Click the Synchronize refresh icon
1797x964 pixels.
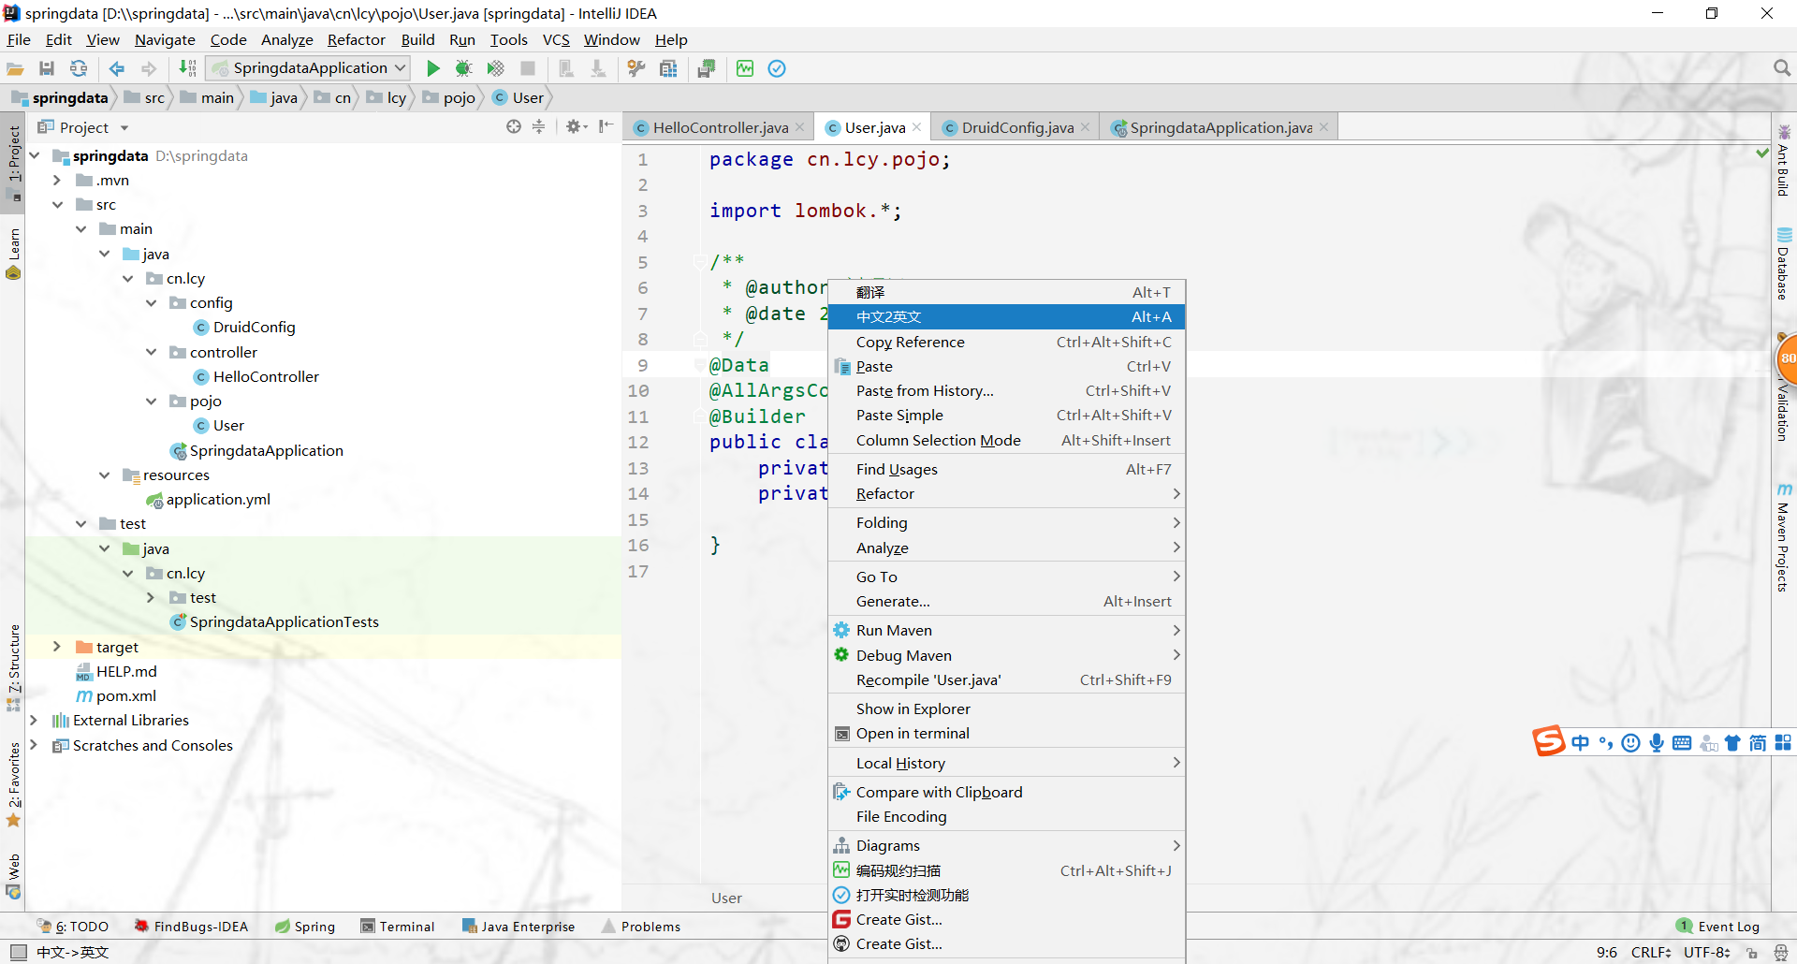pyautogui.click(x=79, y=68)
